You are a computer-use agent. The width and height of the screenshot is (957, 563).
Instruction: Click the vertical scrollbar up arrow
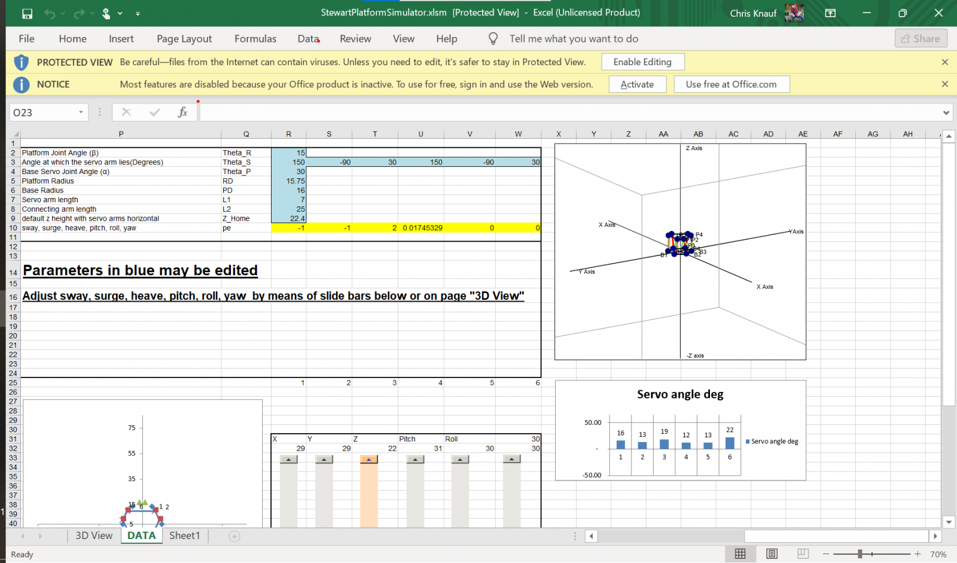coord(949,137)
